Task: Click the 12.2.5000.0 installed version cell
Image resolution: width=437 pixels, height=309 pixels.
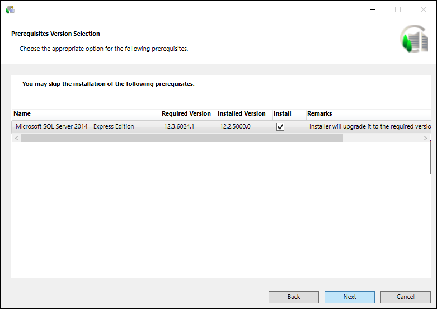Action: click(235, 127)
